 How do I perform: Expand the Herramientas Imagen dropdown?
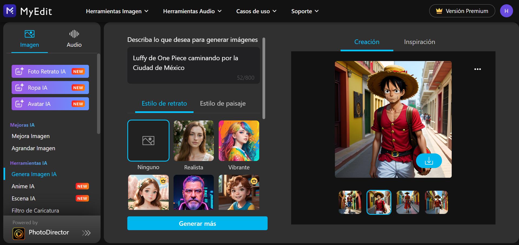point(117,11)
